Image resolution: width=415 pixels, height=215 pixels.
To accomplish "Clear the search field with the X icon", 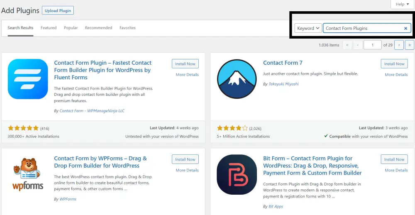I will click(405, 28).
